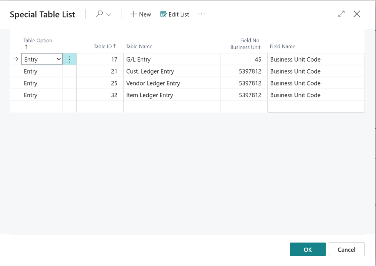Select the Cust. Ledger Entry table name cell
The width and height of the screenshot is (376, 266).
point(150,71)
